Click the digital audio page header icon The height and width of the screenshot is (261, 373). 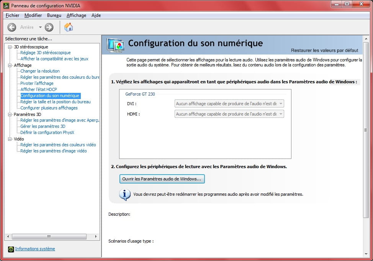[x=116, y=45]
